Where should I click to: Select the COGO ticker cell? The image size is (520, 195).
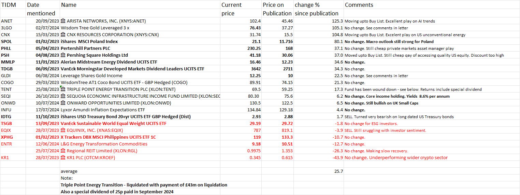pyautogui.click(x=13, y=83)
